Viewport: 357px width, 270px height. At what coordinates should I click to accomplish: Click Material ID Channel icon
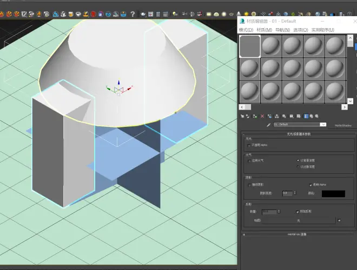click(x=292, y=116)
